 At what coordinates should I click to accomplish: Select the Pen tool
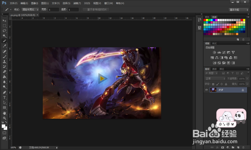4,92
